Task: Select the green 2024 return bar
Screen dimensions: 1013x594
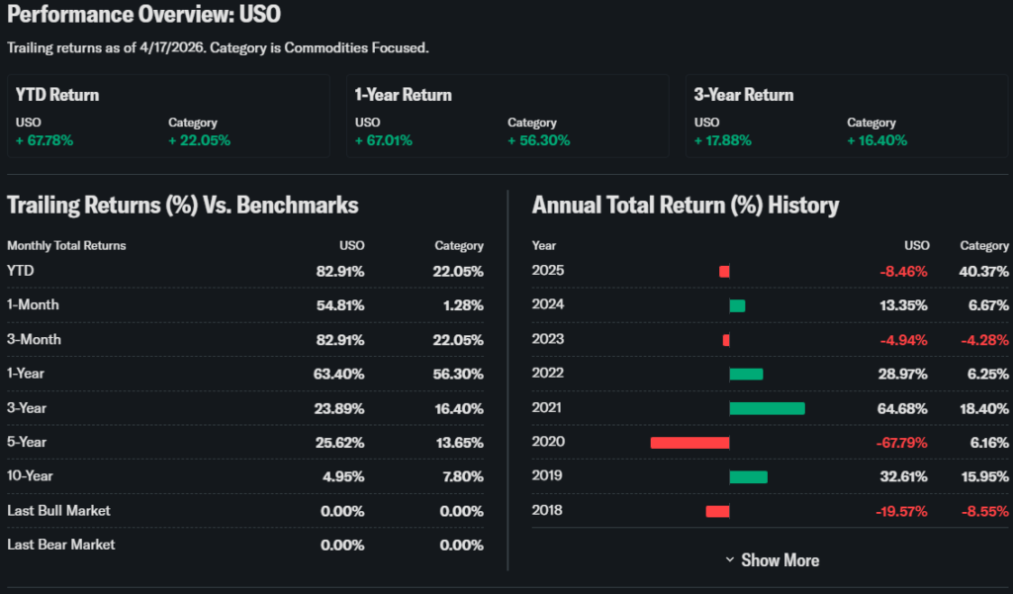Action: coord(737,305)
